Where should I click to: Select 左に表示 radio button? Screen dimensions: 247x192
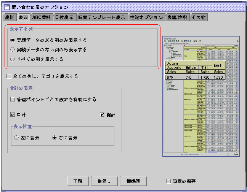(x=16, y=138)
